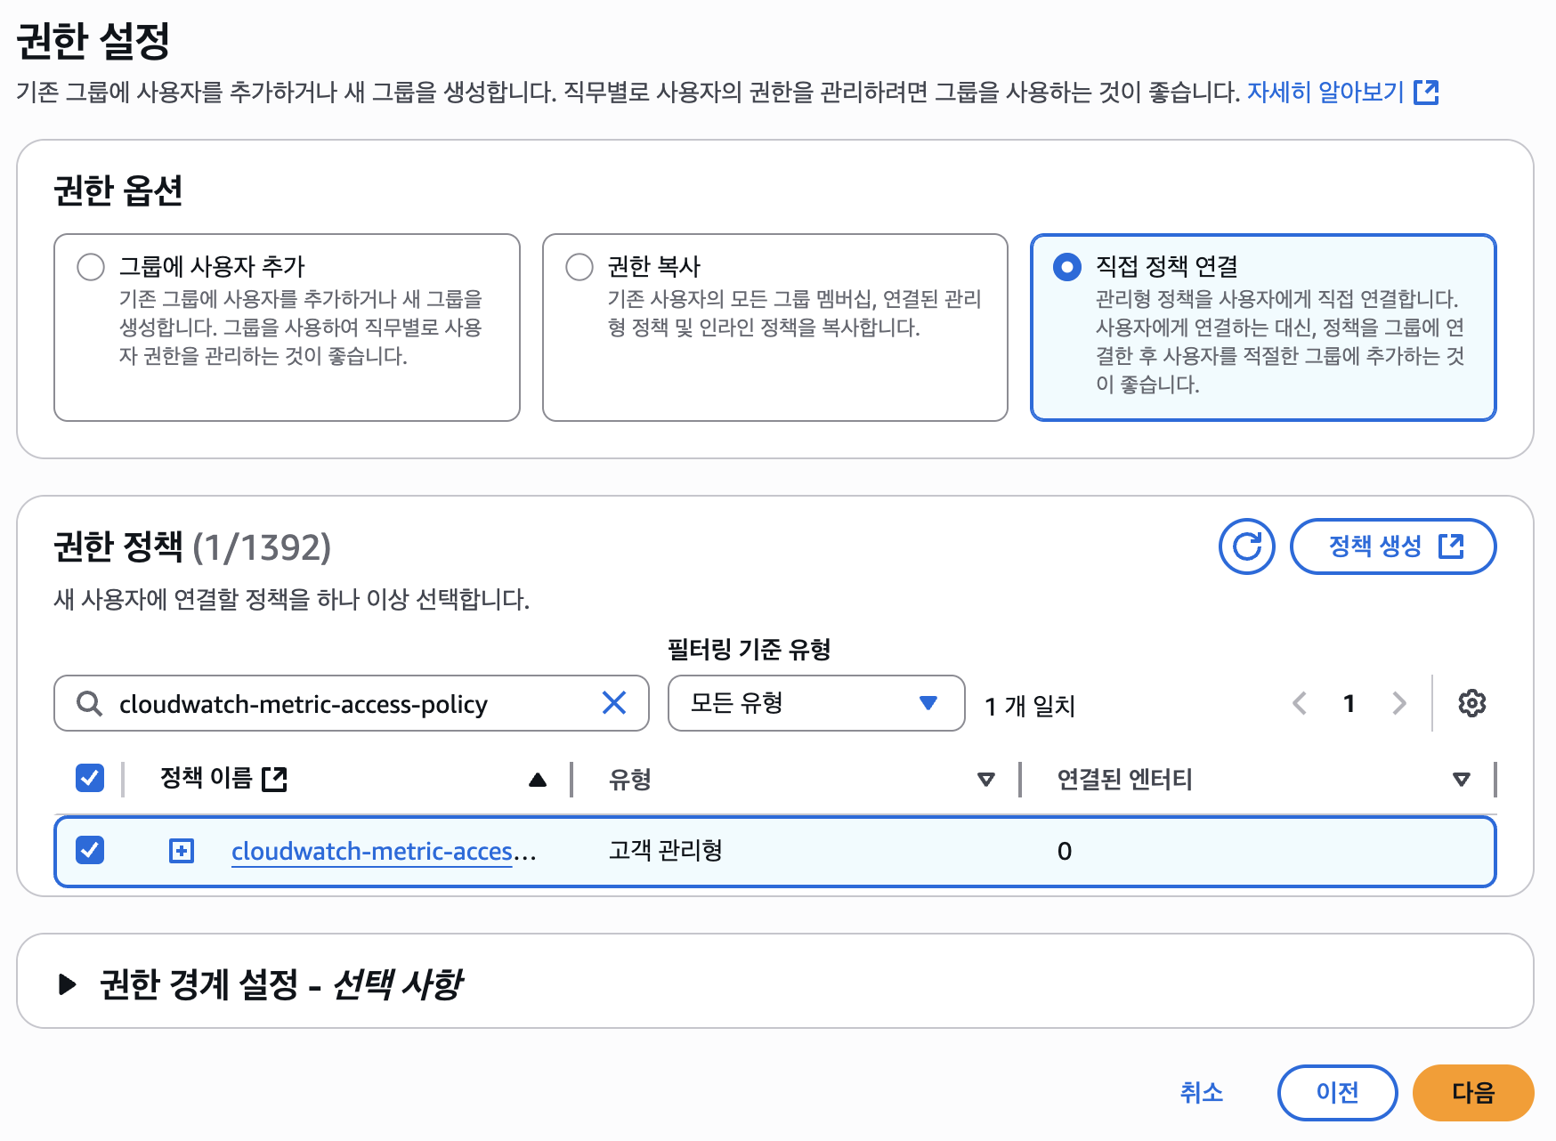Sort by the 연결된 엔터티 column arrow

click(1461, 780)
